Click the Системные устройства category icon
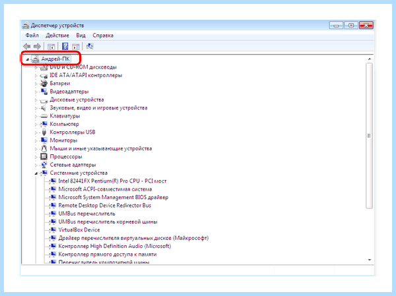 tap(44, 173)
